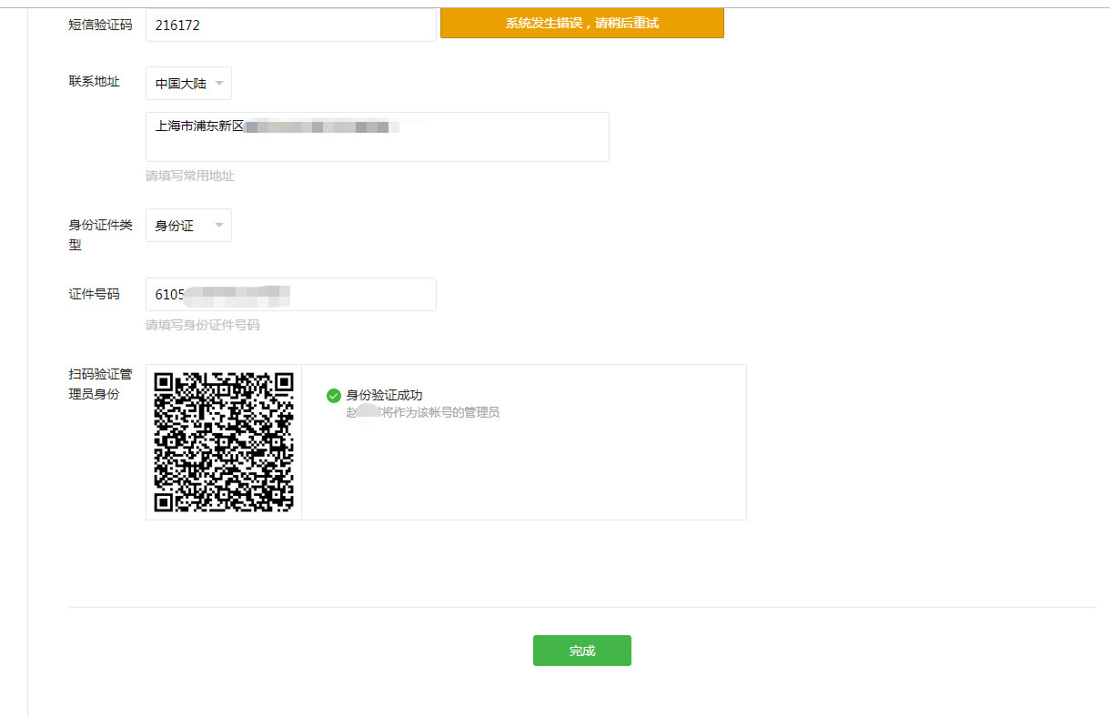The image size is (1110, 717).
Task: Click the 身份验证成功 status text
Action: coord(384,395)
